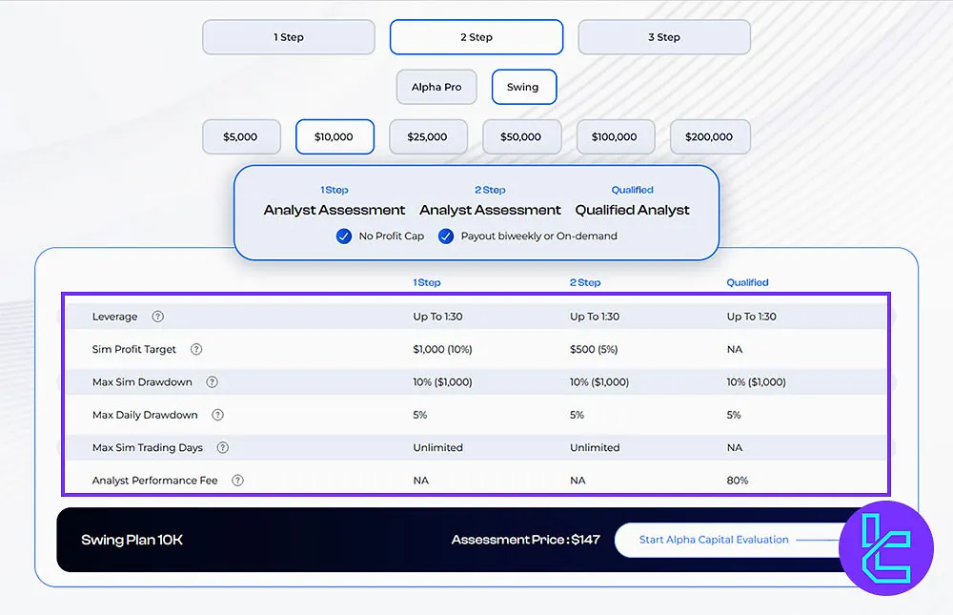Image resolution: width=953 pixels, height=615 pixels.
Task: Click the Payout biweekly checkmark icon
Action: [446, 236]
